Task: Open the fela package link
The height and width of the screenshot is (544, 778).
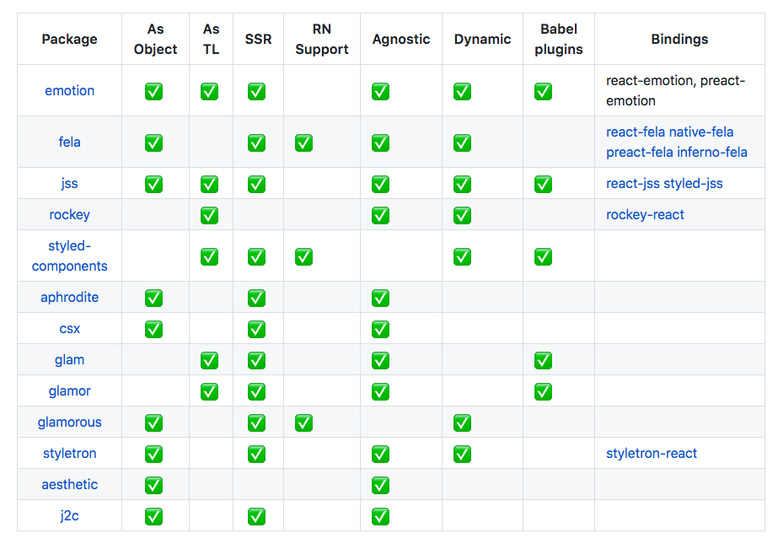Action: pos(69,142)
